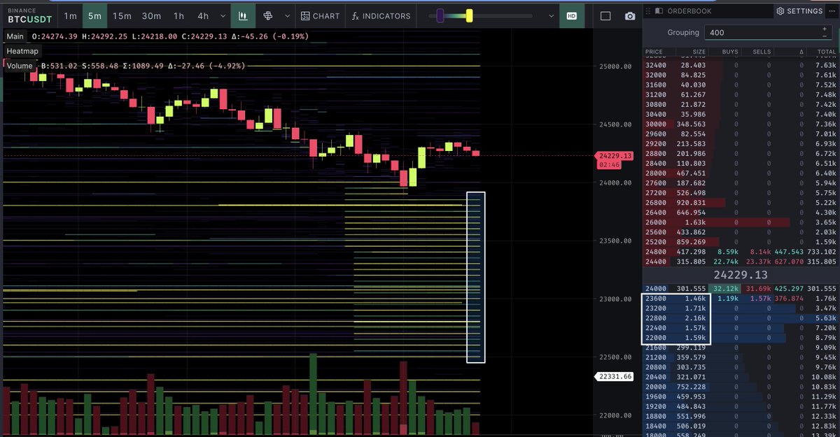Expand the heatmap intensity slider dropdown chevron
Viewport: 840px width, 437px height.
click(552, 15)
